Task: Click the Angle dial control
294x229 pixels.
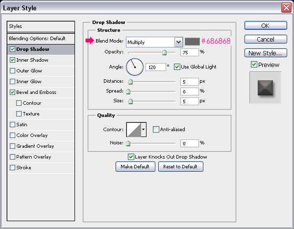Action: tap(134, 66)
